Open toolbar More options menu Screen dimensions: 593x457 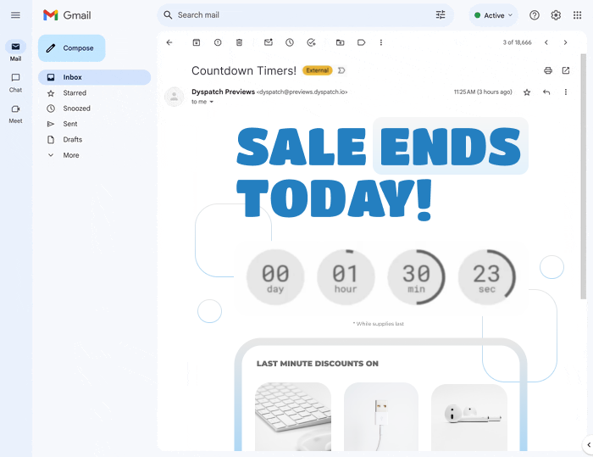coord(381,42)
